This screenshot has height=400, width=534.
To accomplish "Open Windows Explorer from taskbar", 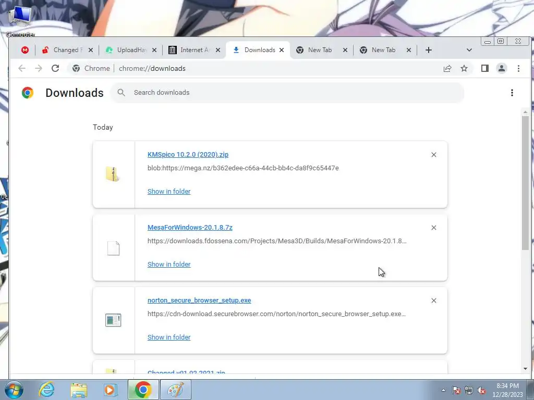I will click(x=79, y=390).
